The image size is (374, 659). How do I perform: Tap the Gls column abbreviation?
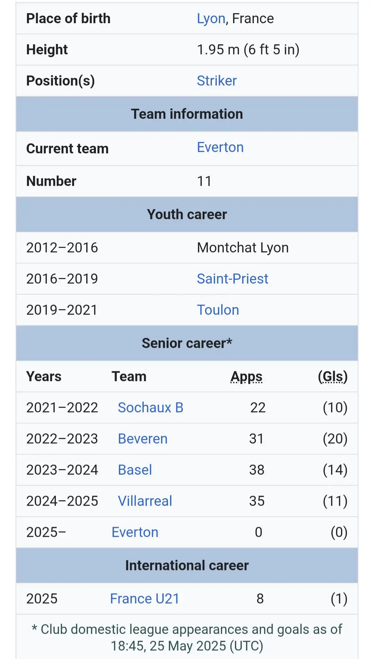pos(332,377)
